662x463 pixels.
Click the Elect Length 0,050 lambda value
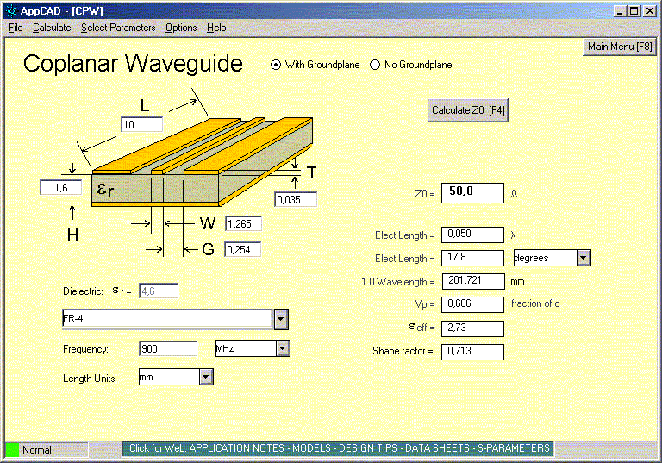tap(473, 235)
